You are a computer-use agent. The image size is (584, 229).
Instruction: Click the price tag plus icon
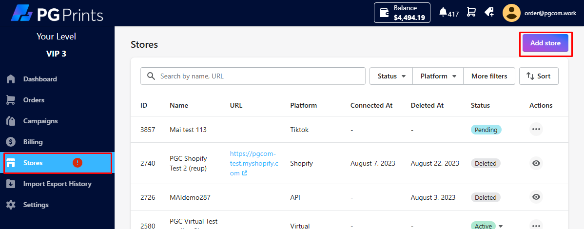pos(489,12)
